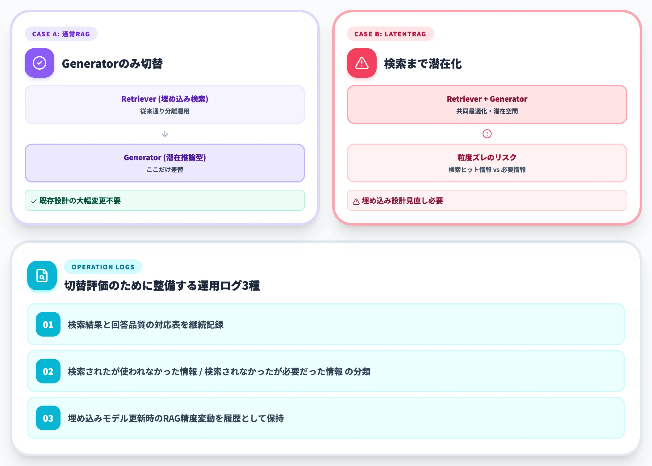
Task: Click the 02 number badge
Action: [48, 371]
